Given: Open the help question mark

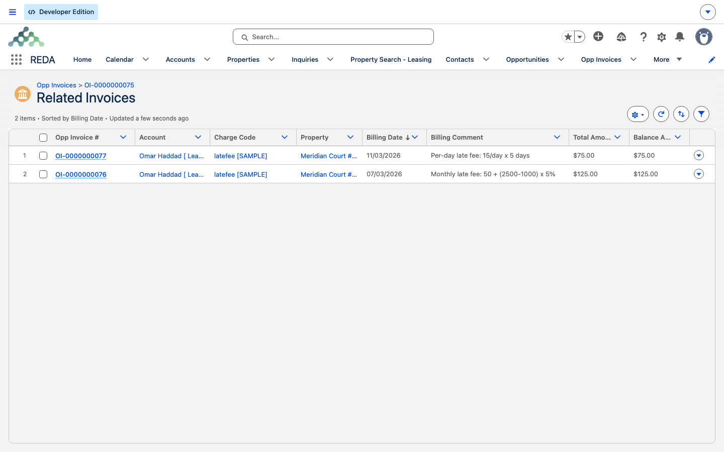Looking at the screenshot, I should [x=644, y=37].
